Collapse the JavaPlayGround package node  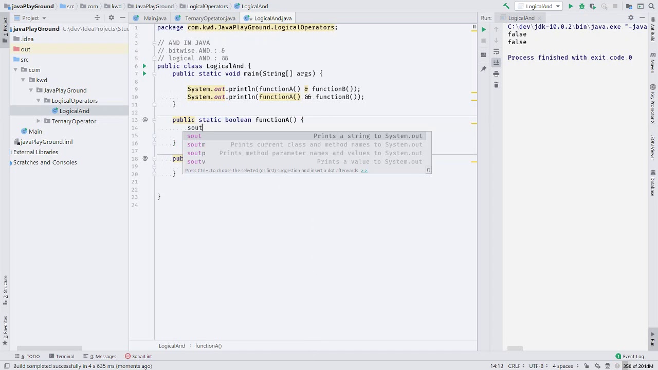pyautogui.click(x=30, y=90)
